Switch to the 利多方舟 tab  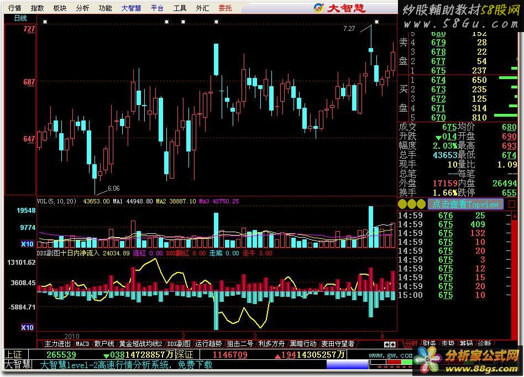(x=271, y=344)
